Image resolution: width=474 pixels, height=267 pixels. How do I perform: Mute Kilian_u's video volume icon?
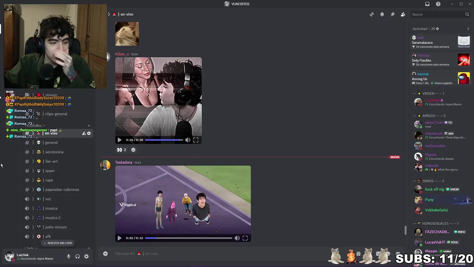point(188,140)
